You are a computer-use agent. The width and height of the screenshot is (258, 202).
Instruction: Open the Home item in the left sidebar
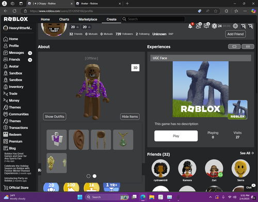coord(11,39)
